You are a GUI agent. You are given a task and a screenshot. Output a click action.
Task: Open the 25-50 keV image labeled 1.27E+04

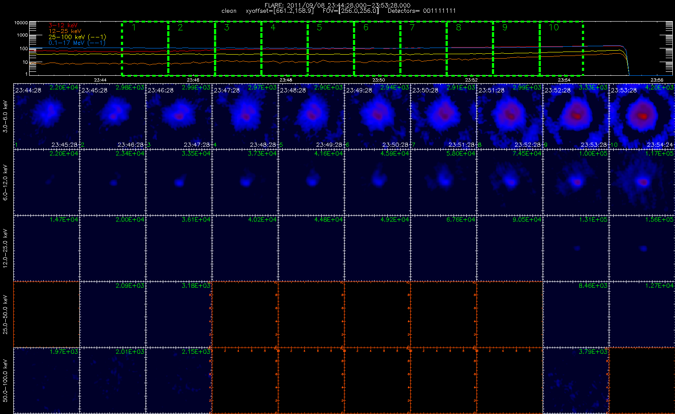click(642, 314)
